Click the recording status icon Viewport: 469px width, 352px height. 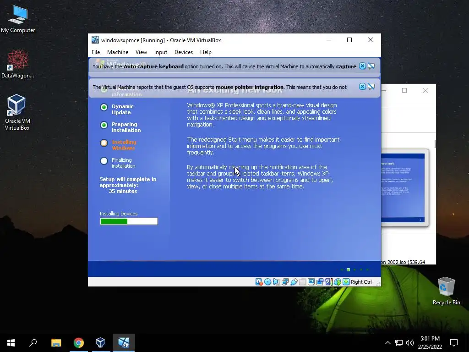click(320, 282)
